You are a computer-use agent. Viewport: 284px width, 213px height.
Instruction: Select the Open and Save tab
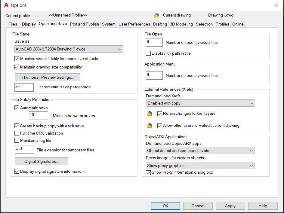53,24
